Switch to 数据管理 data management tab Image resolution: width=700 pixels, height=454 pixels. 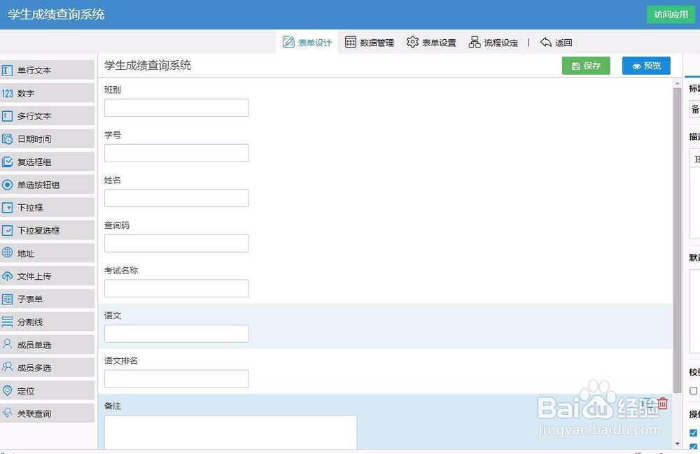click(x=369, y=43)
